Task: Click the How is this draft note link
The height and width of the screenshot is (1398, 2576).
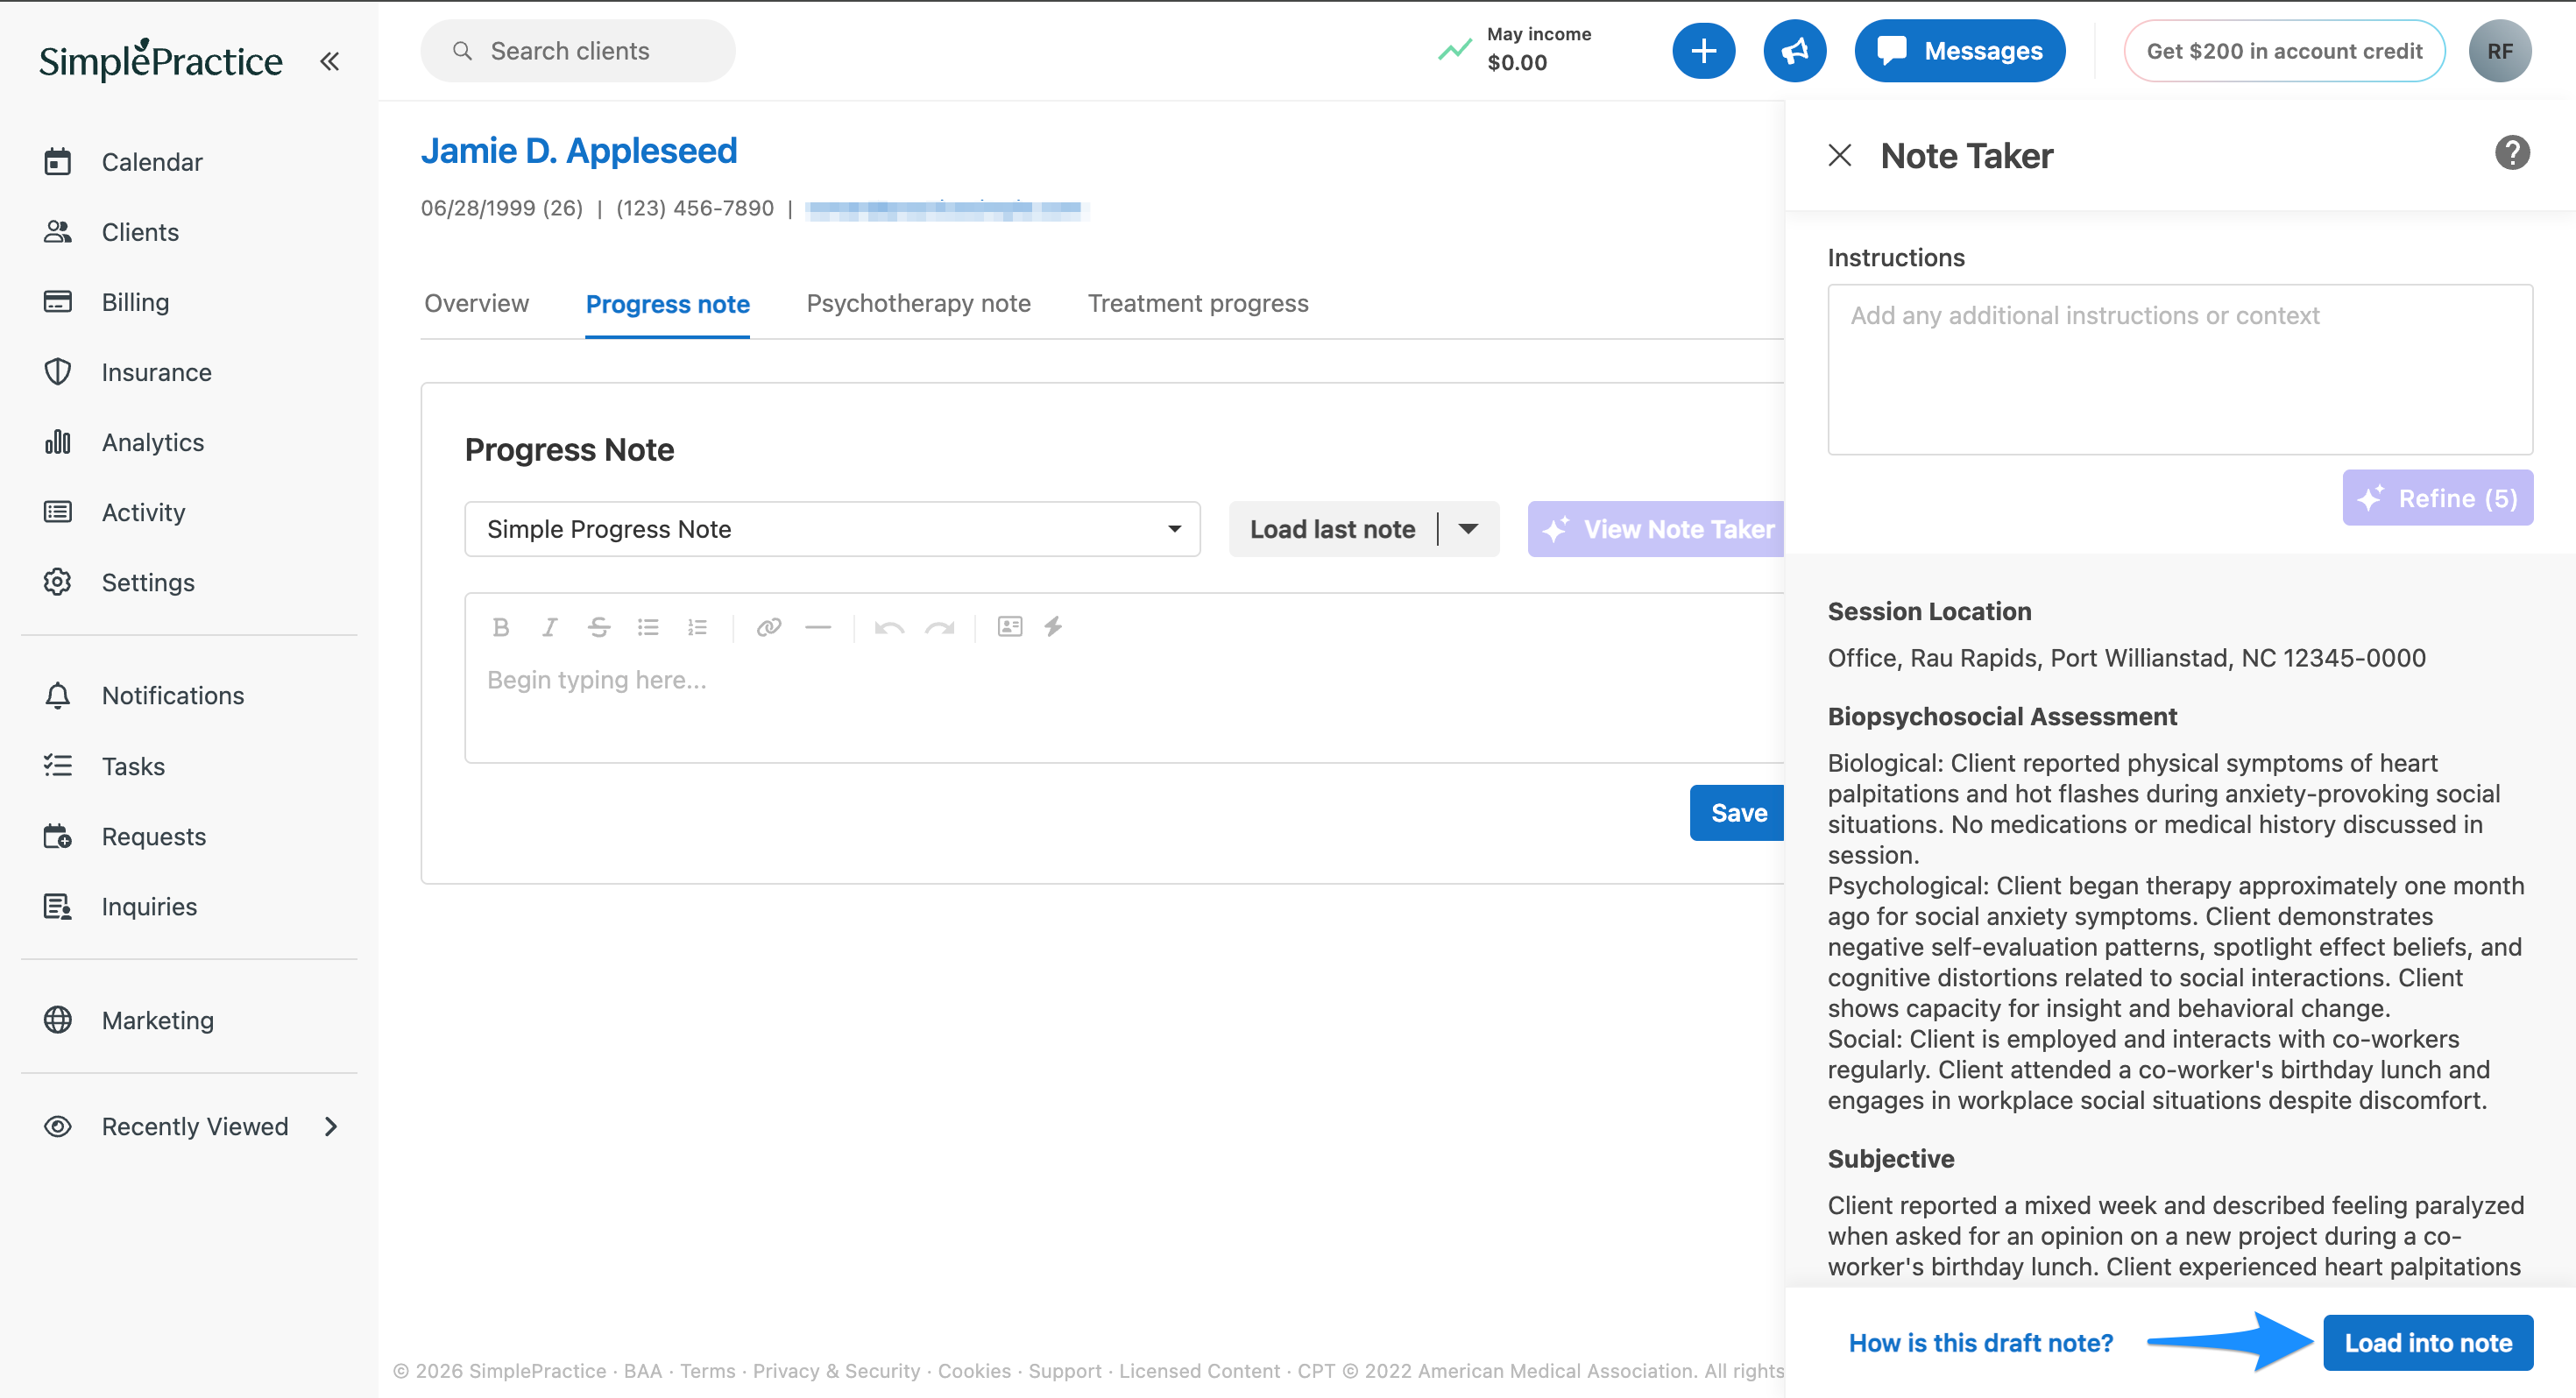Action: (1980, 1343)
